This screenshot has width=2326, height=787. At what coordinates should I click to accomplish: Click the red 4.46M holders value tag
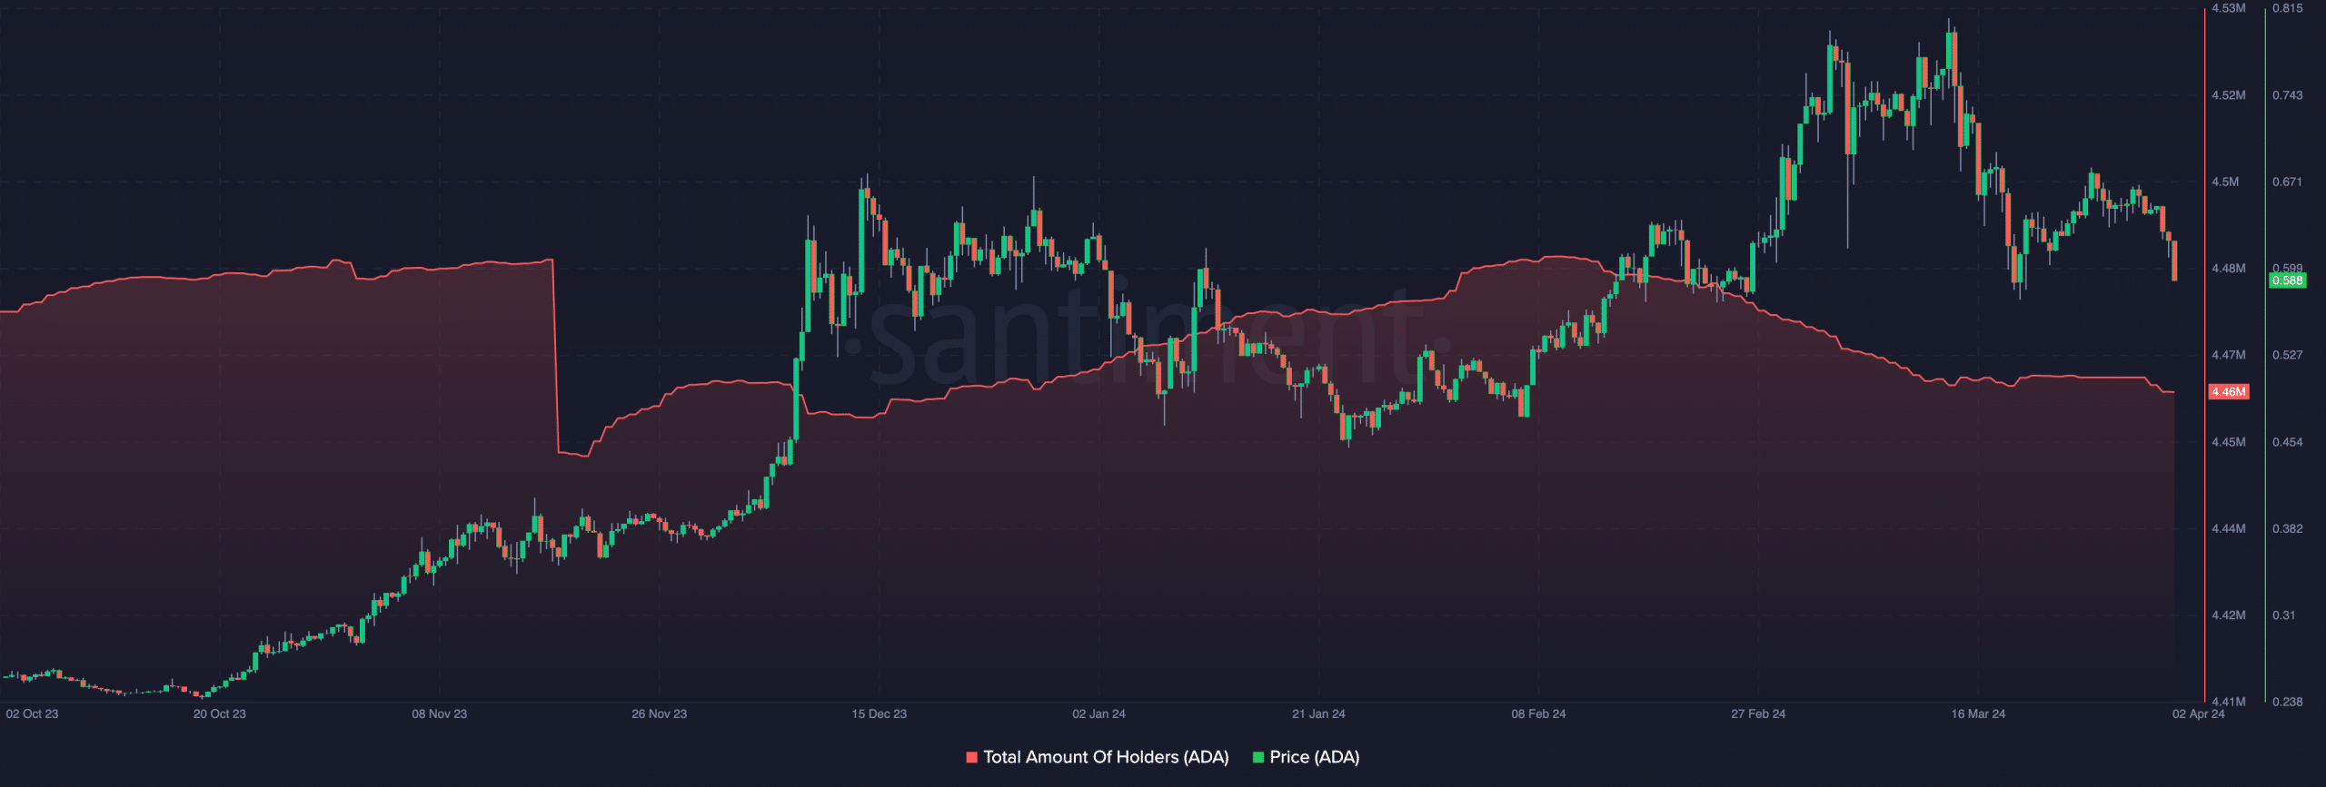click(x=2228, y=392)
